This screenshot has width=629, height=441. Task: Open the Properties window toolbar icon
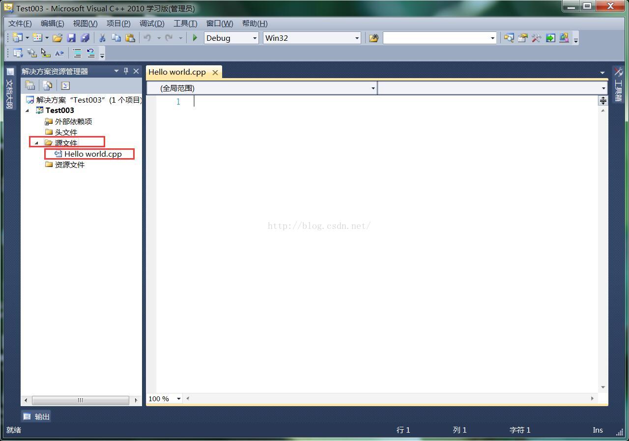pyautogui.click(x=523, y=38)
